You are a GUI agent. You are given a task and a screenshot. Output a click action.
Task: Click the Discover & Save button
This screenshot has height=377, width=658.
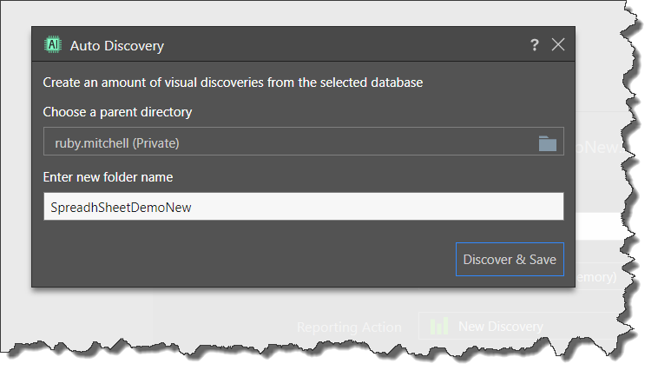coord(510,259)
